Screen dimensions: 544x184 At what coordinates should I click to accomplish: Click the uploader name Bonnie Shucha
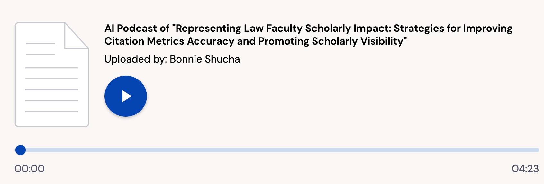click(x=205, y=59)
